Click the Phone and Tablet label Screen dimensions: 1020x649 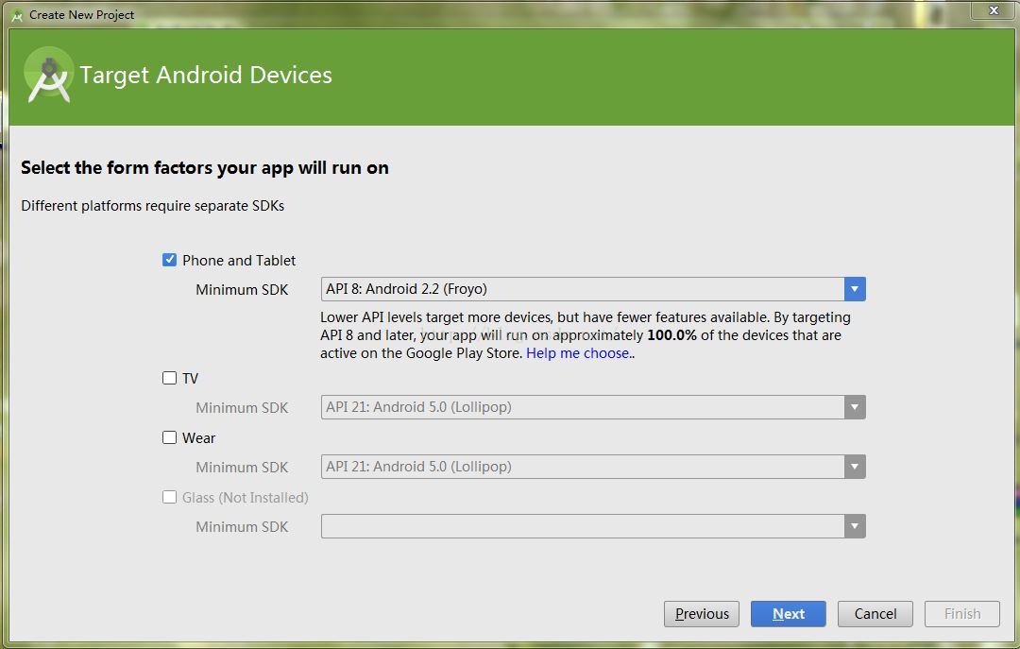(239, 261)
